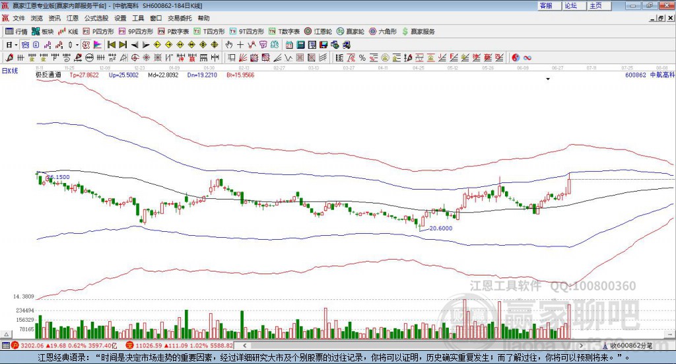Open the P四方形 price square tool
This screenshot has width=676, height=364.
pyautogui.click(x=98, y=32)
